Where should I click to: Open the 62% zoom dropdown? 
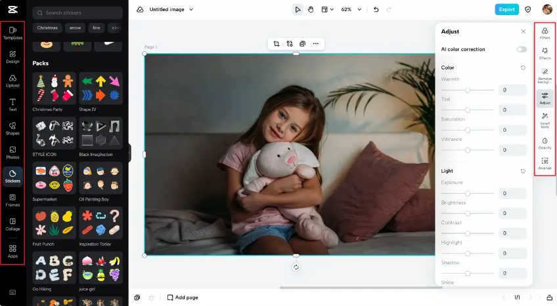[351, 10]
